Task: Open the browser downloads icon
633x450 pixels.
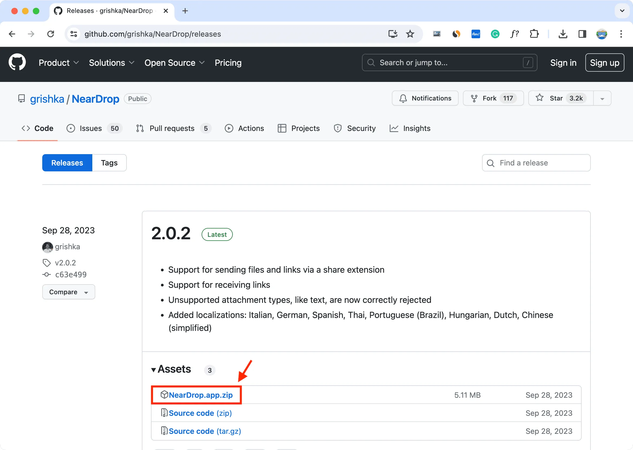Action: pyautogui.click(x=563, y=34)
